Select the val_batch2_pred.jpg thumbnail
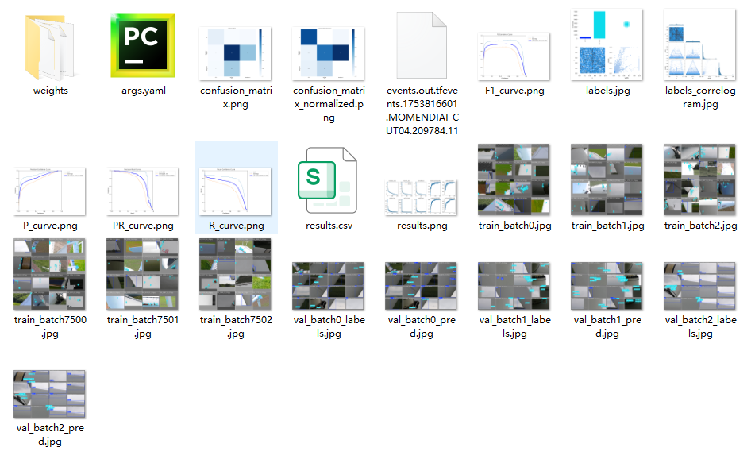 [49, 394]
